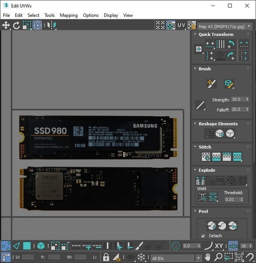
Task: Click the Space Vertically icon
Action: click(244, 55)
